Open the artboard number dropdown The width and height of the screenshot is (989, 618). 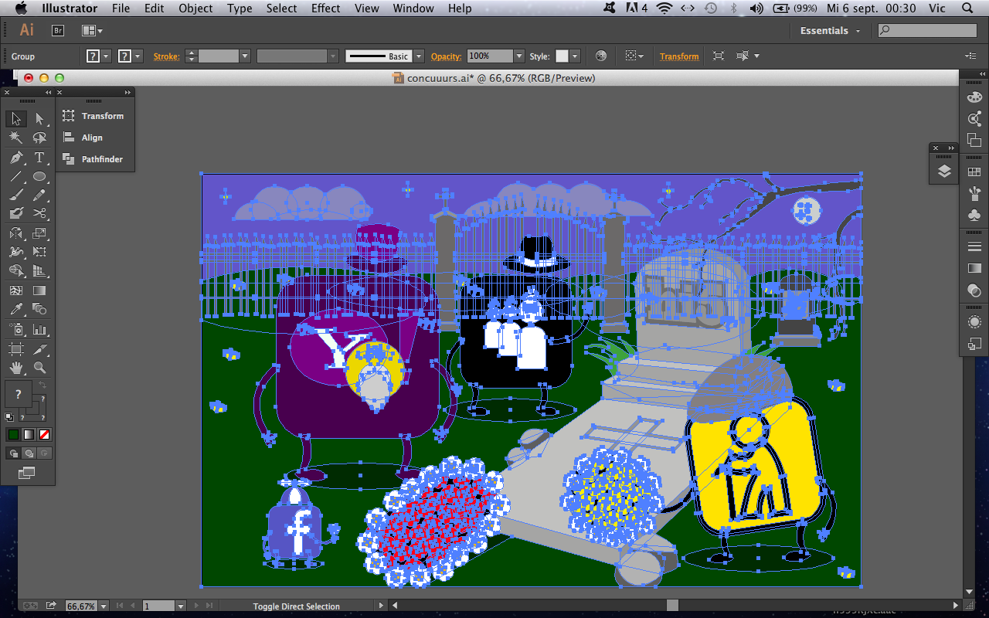click(181, 606)
